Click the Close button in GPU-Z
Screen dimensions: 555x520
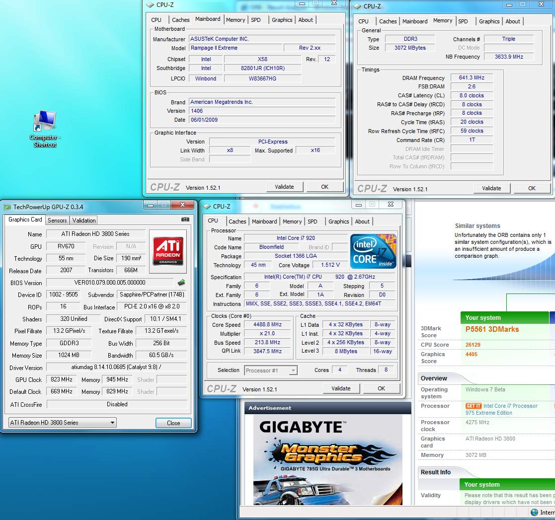click(x=173, y=423)
